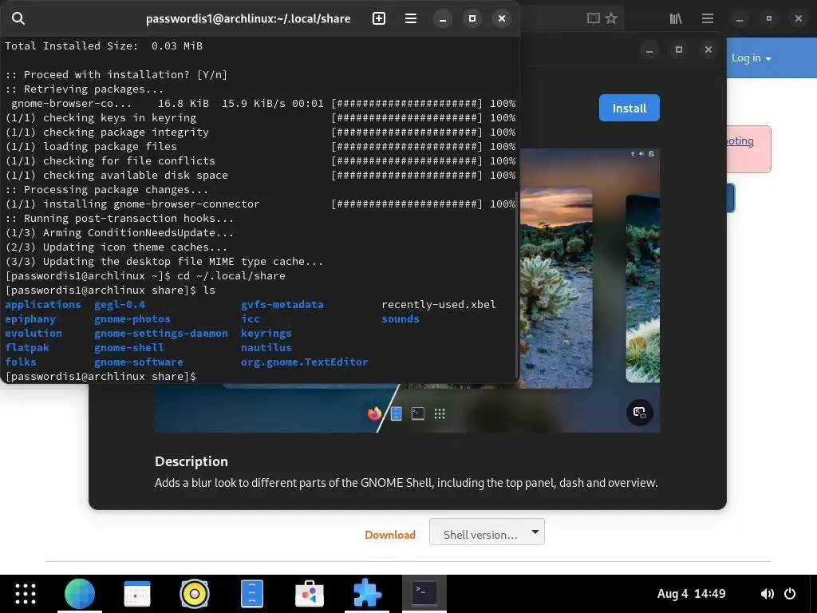Open the Calendar app in dock
Screen dimensions: 817x613
137,593
